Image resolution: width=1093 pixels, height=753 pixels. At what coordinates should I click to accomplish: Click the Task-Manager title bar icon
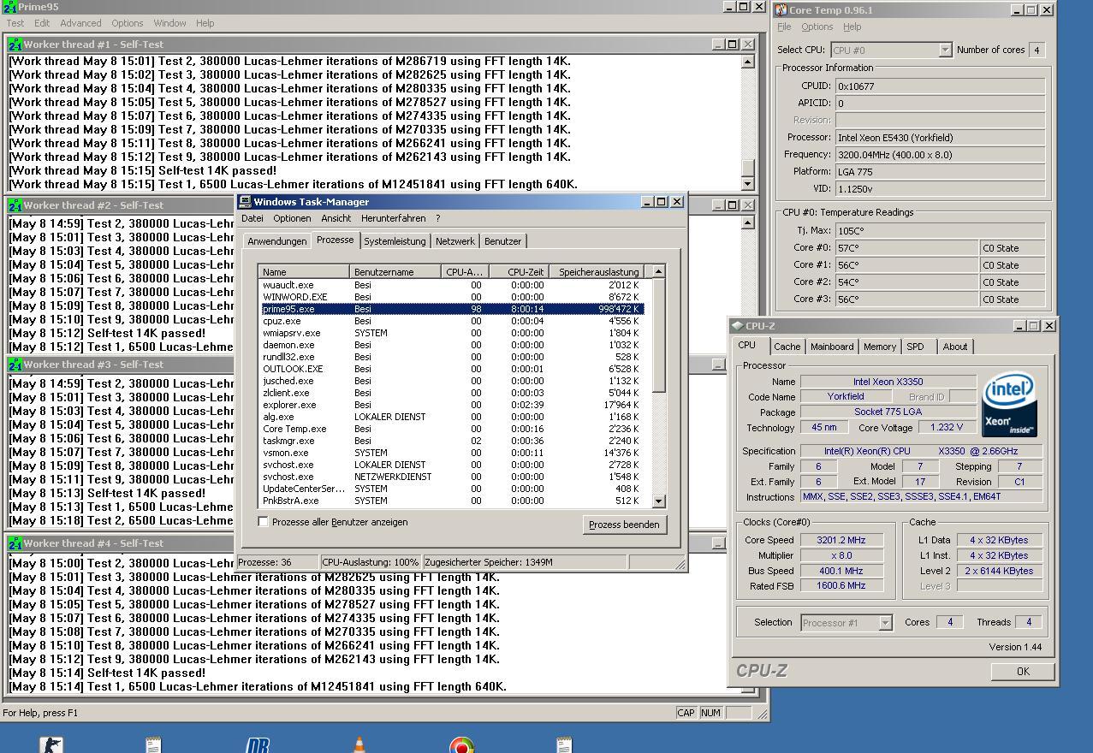coord(245,202)
